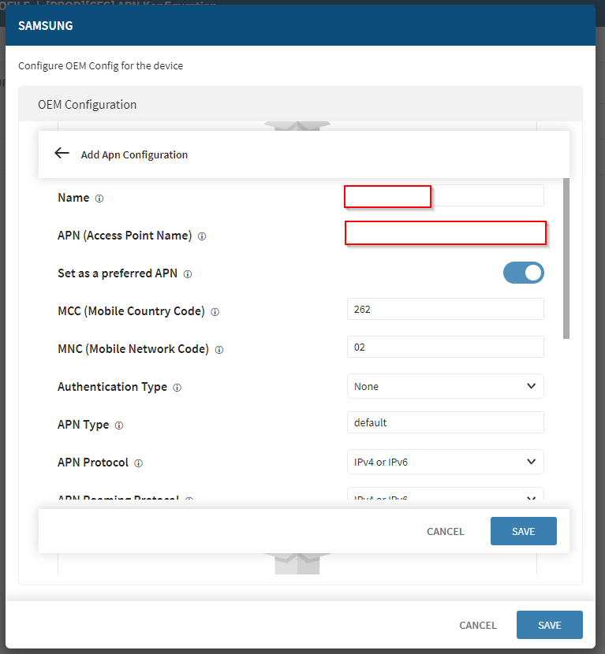This screenshot has width=605, height=654.
Task: Click info icon beside MCC (Mobile Country Code)
Action: click(215, 312)
